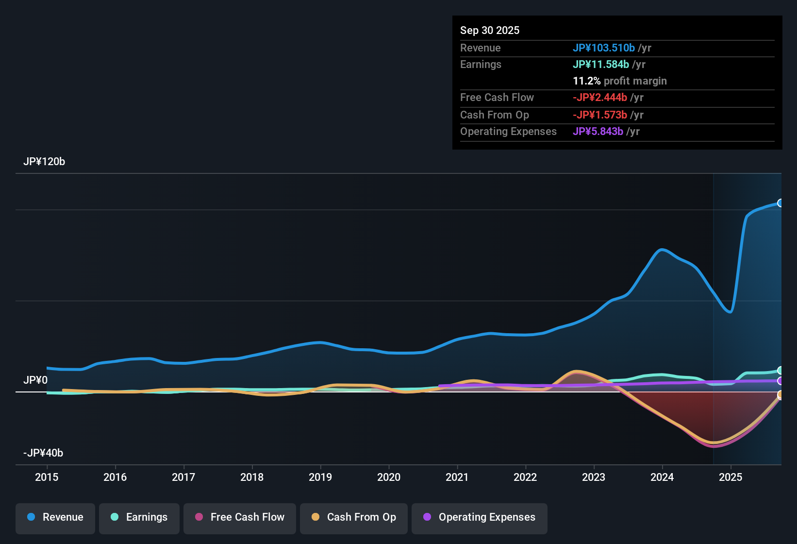Click the orange Cash From Op legend dot
Image resolution: width=797 pixels, height=544 pixels.
(315, 517)
